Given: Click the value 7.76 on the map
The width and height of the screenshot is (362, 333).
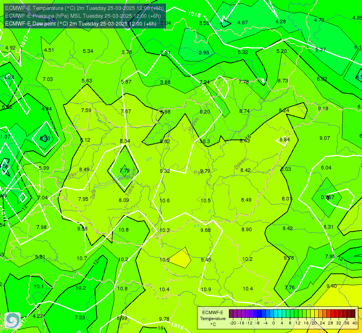Looking at the screenshot, I should click(290, 287).
